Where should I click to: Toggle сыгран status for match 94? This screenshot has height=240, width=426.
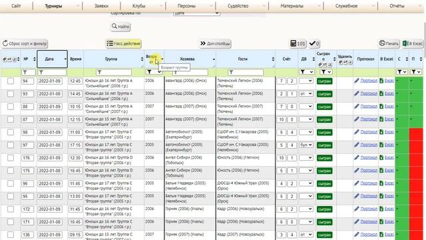click(x=324, y=81)
